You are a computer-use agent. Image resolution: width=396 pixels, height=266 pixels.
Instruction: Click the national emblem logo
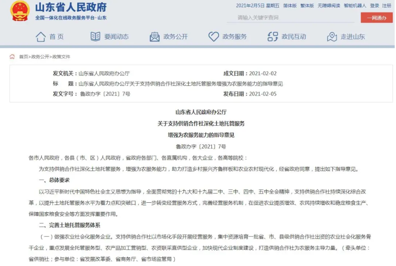tap(20, 12)
